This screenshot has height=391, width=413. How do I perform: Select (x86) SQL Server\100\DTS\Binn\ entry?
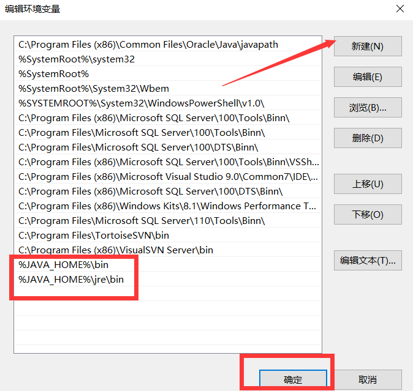click(x=168, y=192)
